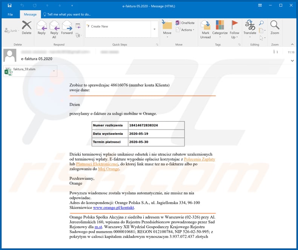This screenshot has height=250, width=298.
Task: Click the Find magnifier in Editing group
Action: click(261, 23)
